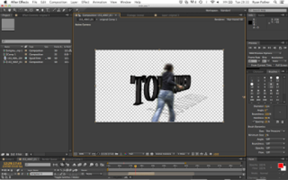Select the Selection arrow tool
Viewport: 288px width, 180px height.
(4, 10)
